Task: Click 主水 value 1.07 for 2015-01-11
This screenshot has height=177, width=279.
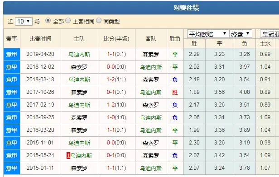Action: [265, 168]
